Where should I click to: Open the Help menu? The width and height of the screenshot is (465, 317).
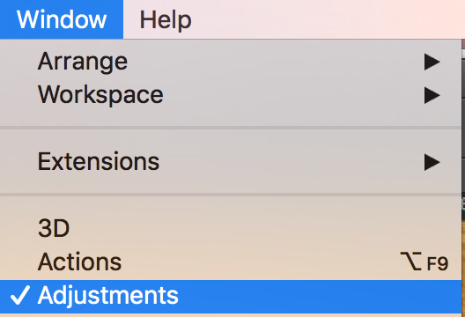coord(166,20)
